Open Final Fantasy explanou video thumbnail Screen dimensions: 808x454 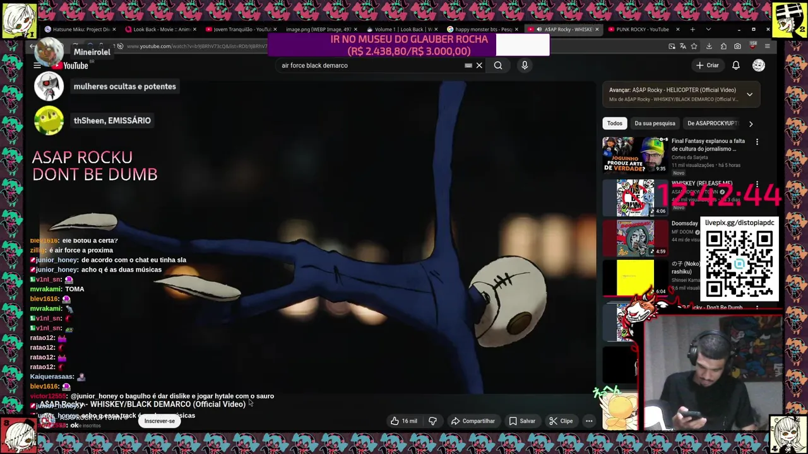(x=635, y=155)
